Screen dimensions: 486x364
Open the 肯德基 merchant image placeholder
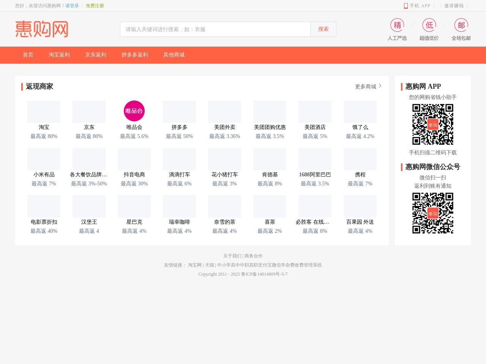[x=270, y=159]
